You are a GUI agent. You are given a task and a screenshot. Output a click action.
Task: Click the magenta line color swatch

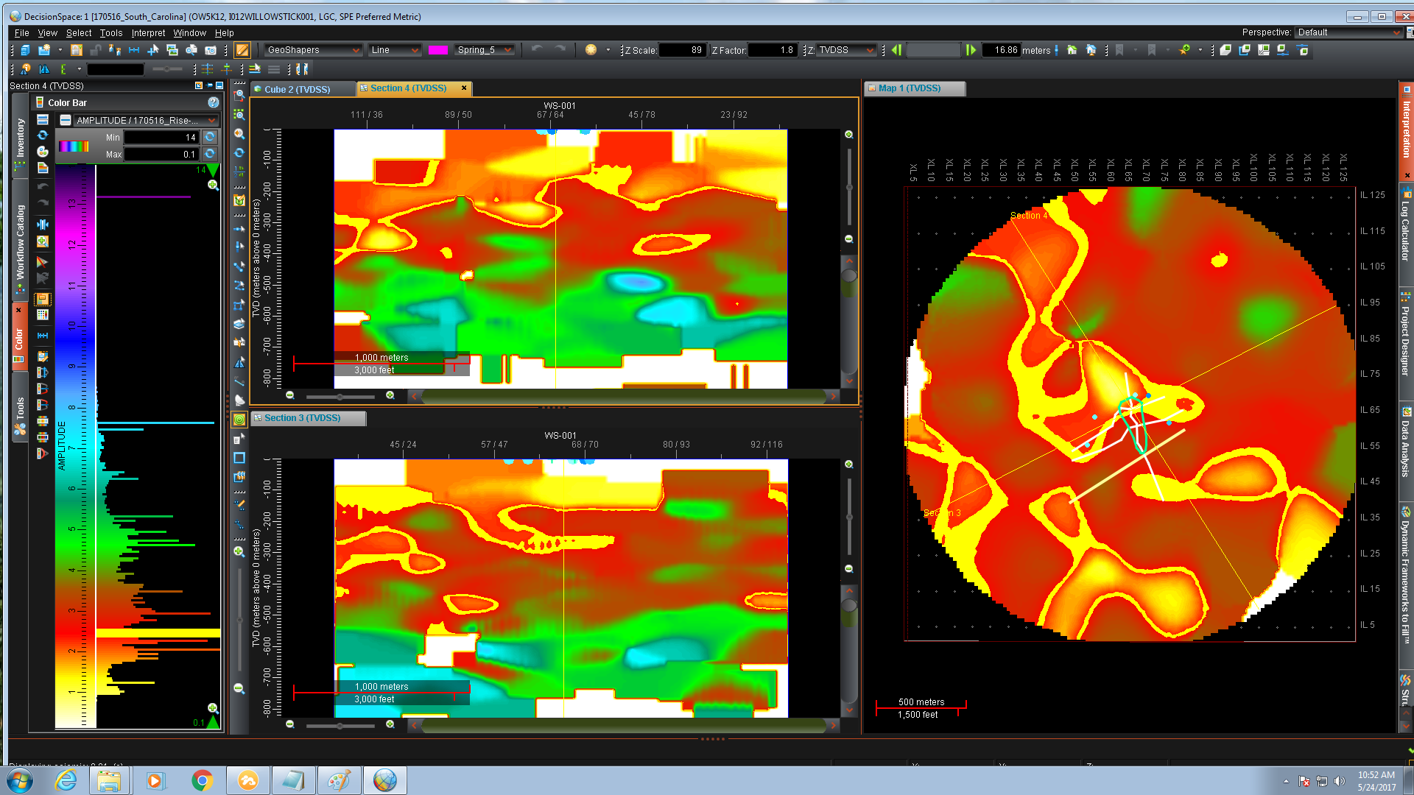(x=437, y=50)
